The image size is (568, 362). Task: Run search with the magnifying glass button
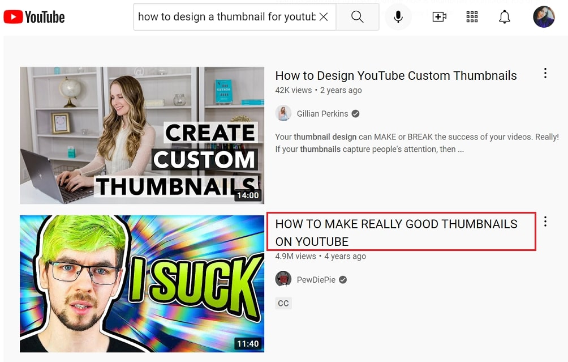coord(357,16)
